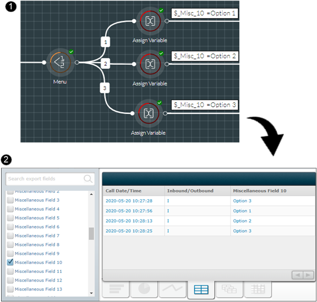Viewport: 317px width, 302px height.
Task: Switch to the line chart view icon
Action: pyautogui.click(x=172, y=289)
